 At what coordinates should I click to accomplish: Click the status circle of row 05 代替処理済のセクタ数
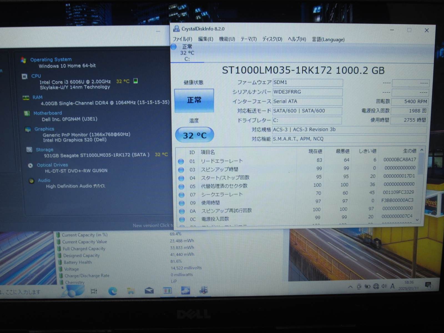tap(181, 186)
